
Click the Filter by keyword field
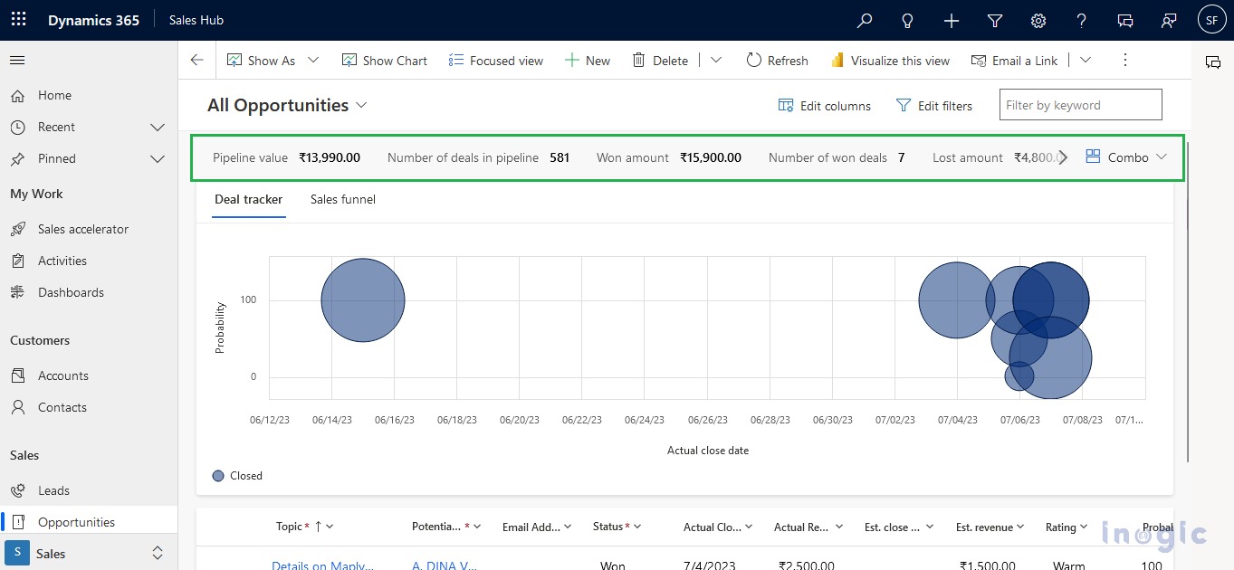click(x=1080, y=105)
